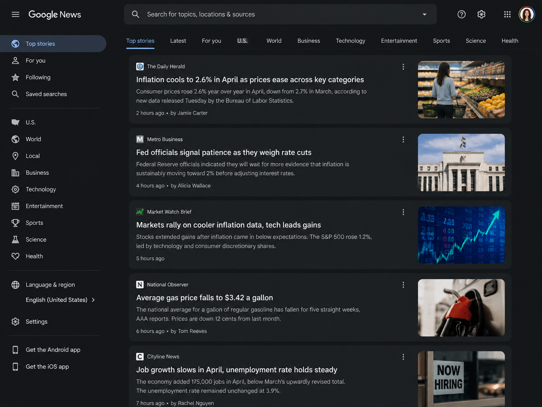Switch to the Science tab
This screenshot has width=542, height=407.
(x=476, y=41)
